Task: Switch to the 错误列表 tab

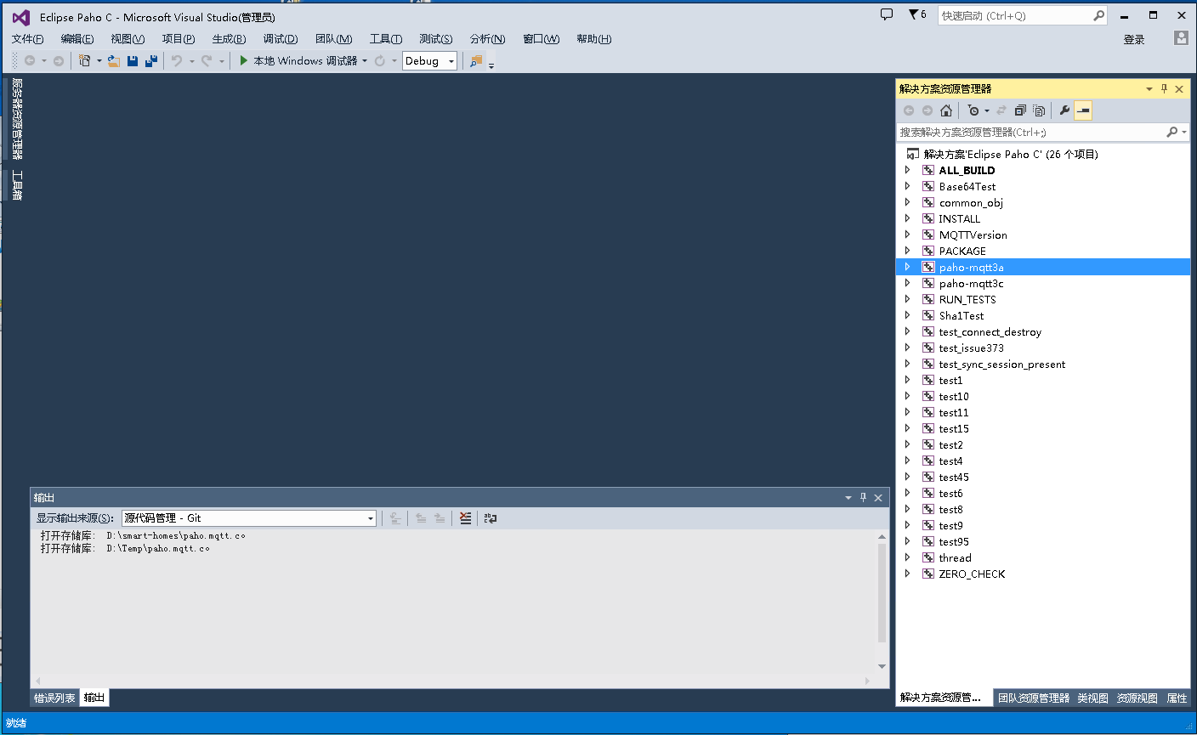Action: point(54,698)
